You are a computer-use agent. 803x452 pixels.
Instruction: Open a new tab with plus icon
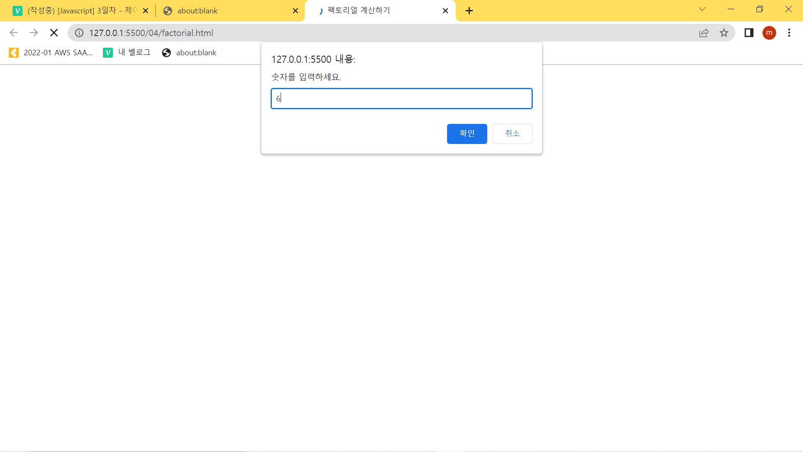[x=469, y=11]
